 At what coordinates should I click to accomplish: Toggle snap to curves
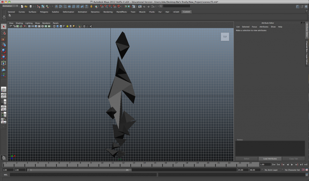(x=107, y=6)
